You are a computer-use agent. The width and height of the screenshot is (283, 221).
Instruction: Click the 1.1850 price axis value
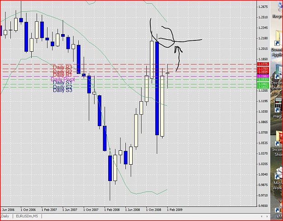tap(263, 59)
